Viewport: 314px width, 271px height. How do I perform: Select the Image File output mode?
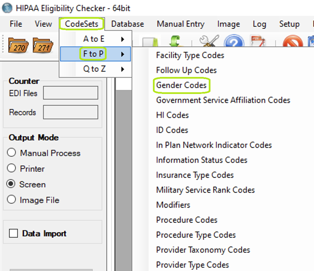pyautogui.click(x=12, y=200)
